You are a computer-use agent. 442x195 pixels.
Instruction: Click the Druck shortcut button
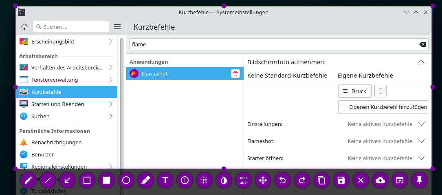coord(354,91)
